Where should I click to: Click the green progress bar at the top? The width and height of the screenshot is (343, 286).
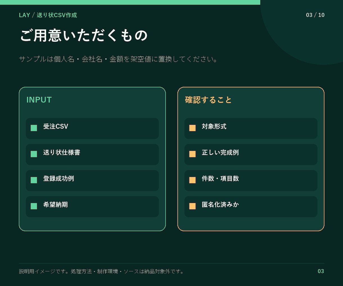[x=130, y=2]
